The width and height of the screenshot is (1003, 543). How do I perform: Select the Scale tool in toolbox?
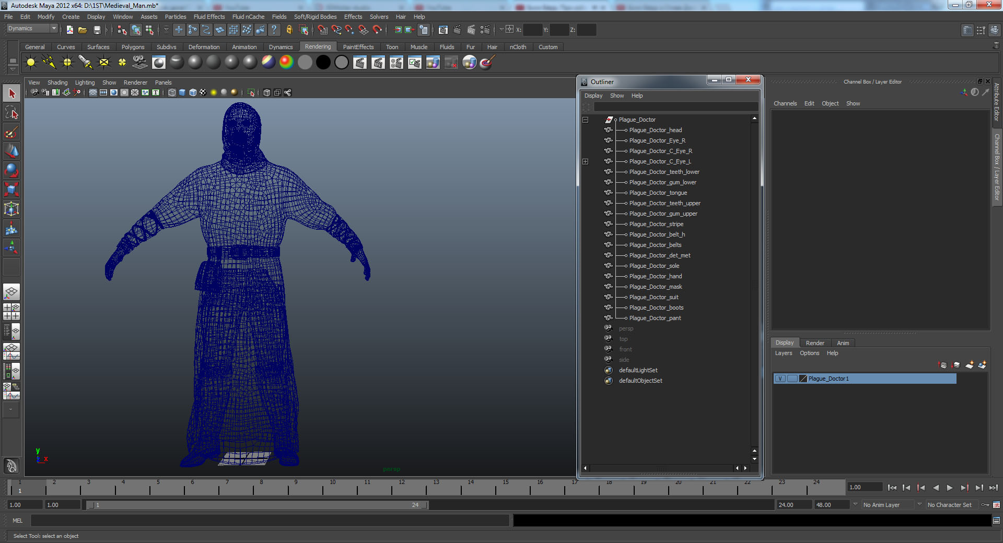click(11, 189)
